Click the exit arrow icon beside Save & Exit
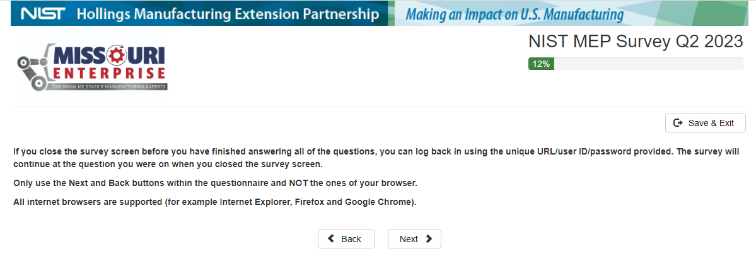756x256 pixels. pos(678,123)
